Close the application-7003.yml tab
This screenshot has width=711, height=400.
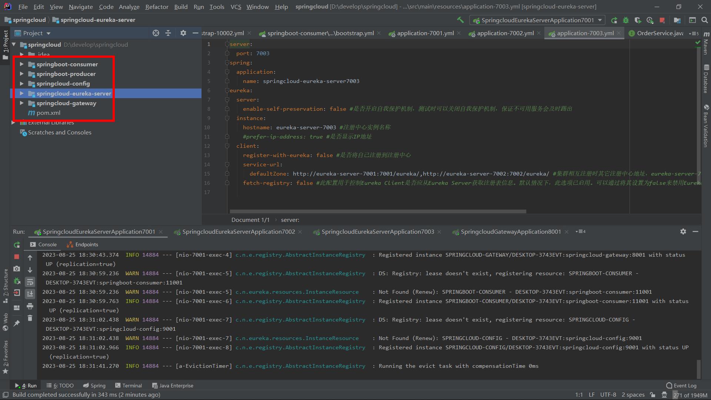point(619,33)
